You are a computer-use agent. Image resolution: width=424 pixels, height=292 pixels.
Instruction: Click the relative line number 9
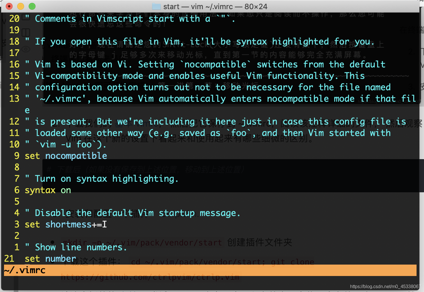(x=17, y=156)
